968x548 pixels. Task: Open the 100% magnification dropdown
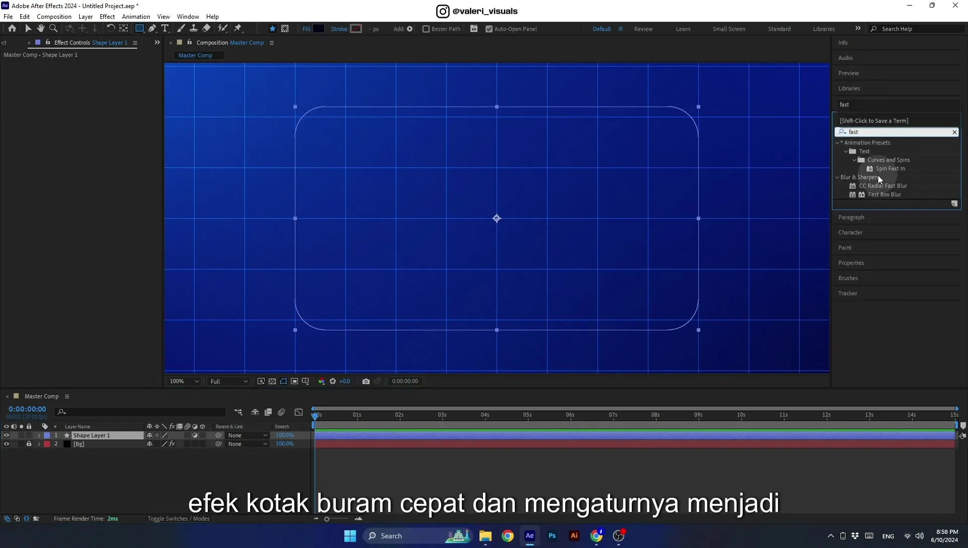coord(184,381)
